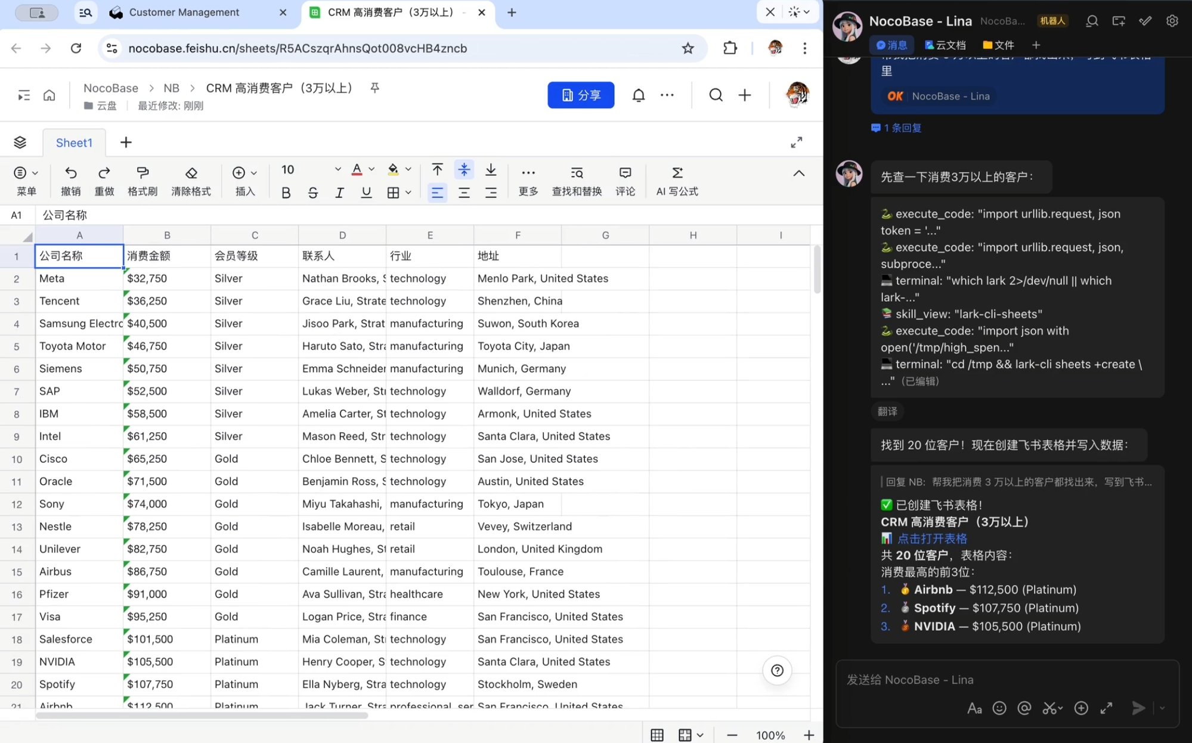Click NocoBase in the breadcrumb
The image size is (1192, 743).
[111, 88]
